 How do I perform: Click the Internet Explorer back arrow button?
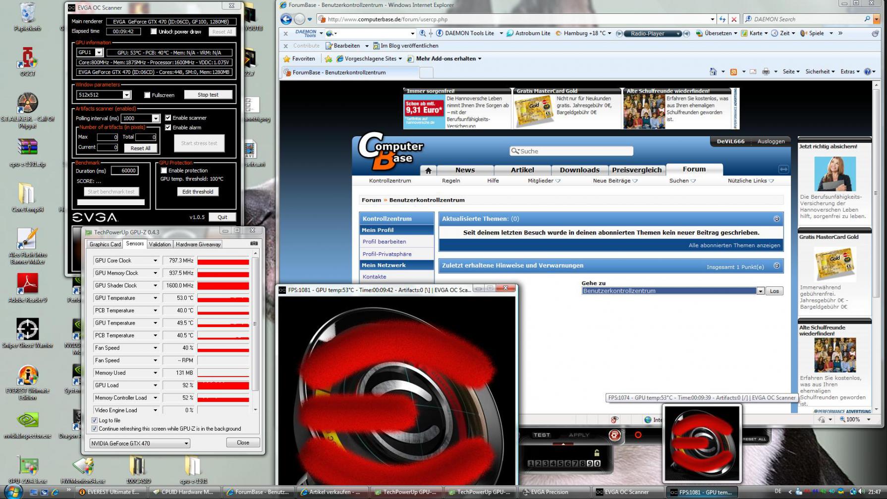tap(286, 19)
